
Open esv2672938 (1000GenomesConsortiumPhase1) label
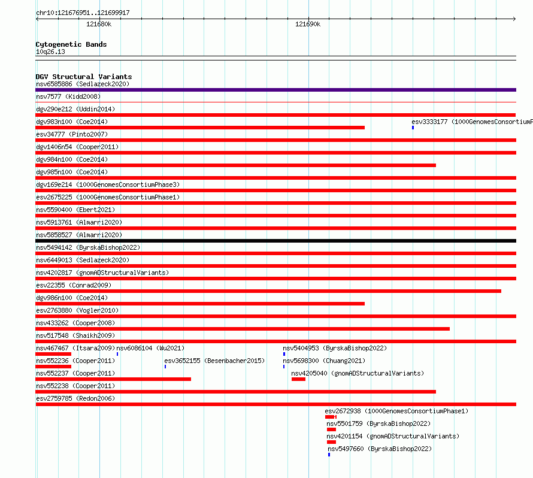pos(396,411)
